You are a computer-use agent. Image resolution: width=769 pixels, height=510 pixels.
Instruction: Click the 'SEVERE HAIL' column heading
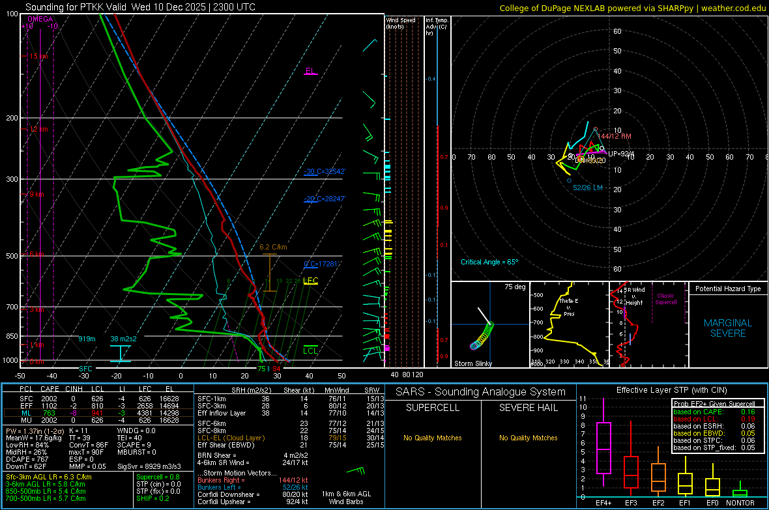[528, 408]
